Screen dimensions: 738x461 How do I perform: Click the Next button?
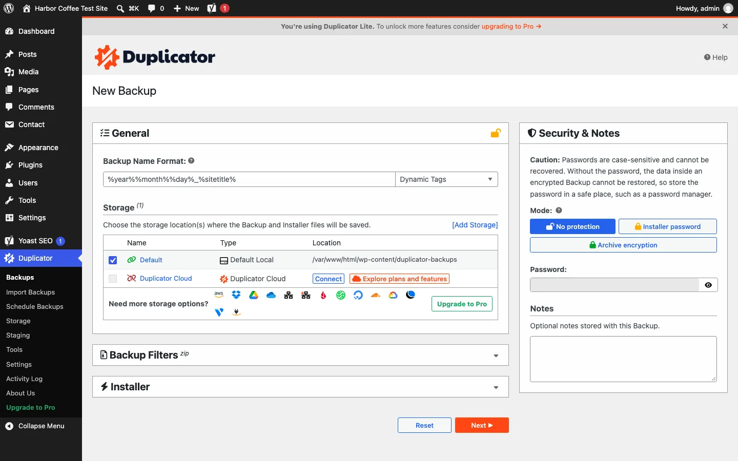(x=482, y=425)
